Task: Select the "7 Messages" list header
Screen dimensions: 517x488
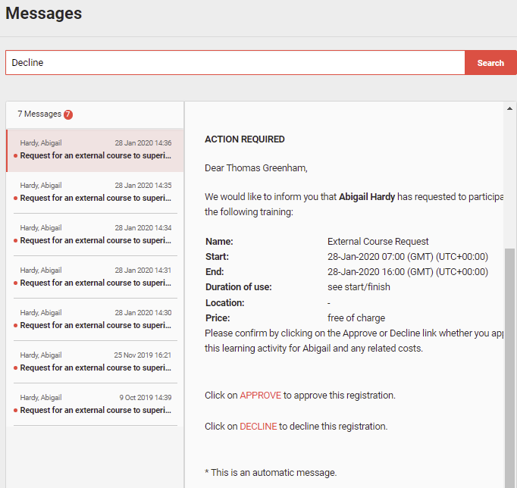Action: (x=39, y=114)
